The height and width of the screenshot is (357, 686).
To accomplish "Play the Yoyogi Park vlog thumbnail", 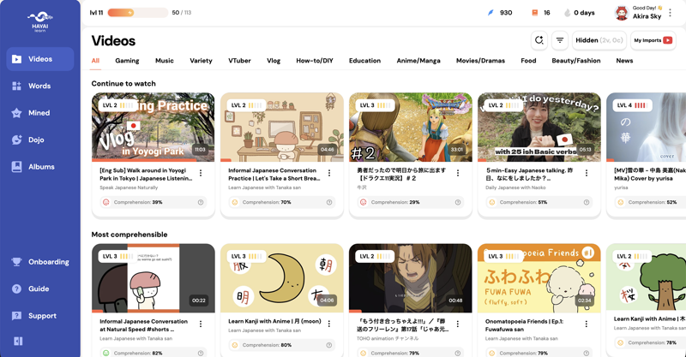I will (153, 128).
